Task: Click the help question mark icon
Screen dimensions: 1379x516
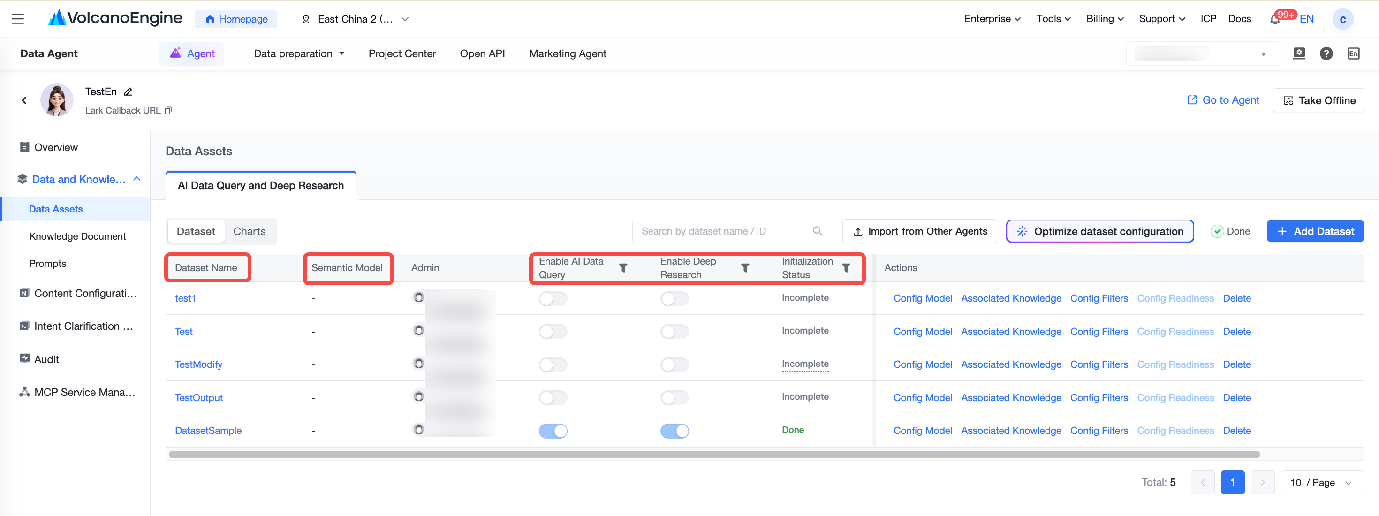Action: 1326,53
